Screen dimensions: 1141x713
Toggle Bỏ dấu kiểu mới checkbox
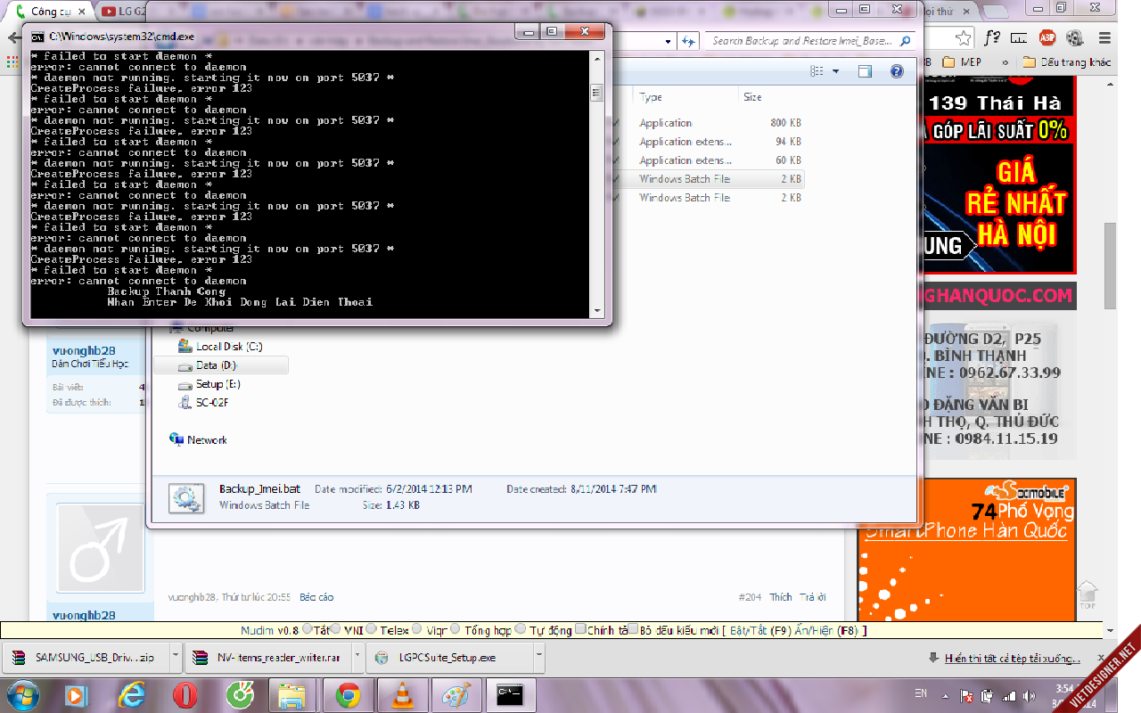tap(633, 628)
